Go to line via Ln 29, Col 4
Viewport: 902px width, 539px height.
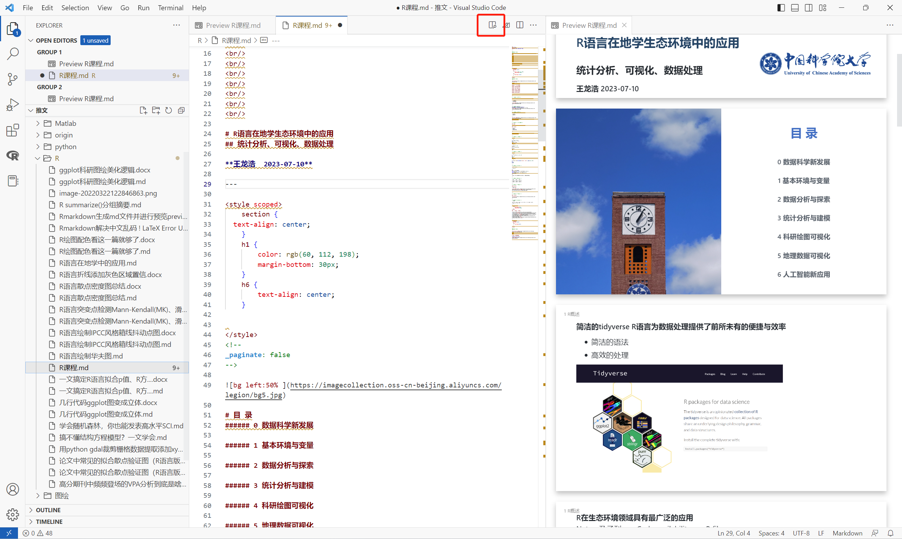click(734, 533)
